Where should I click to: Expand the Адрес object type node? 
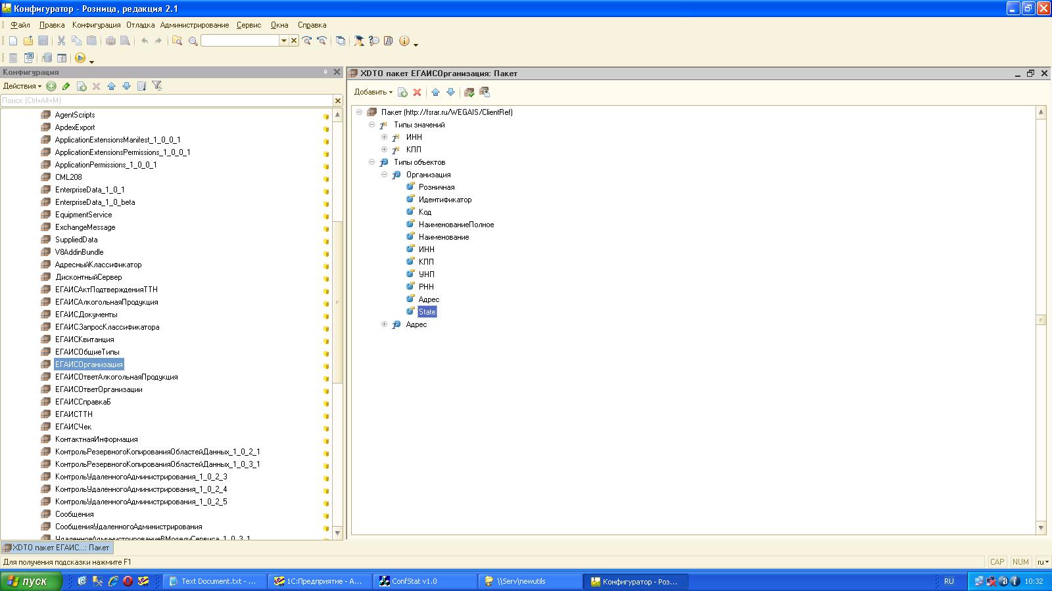(384, 324)
